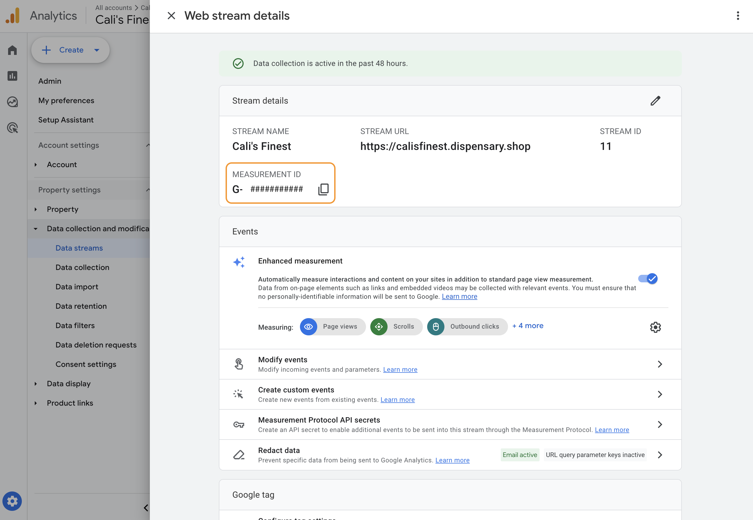753x520 pixels.
Task: Open Redact data row chevron
Action: (659, 455)
